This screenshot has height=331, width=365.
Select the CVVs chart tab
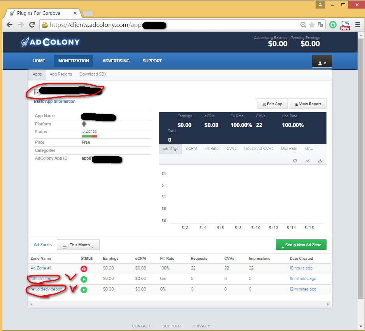(x=232, y=149)
